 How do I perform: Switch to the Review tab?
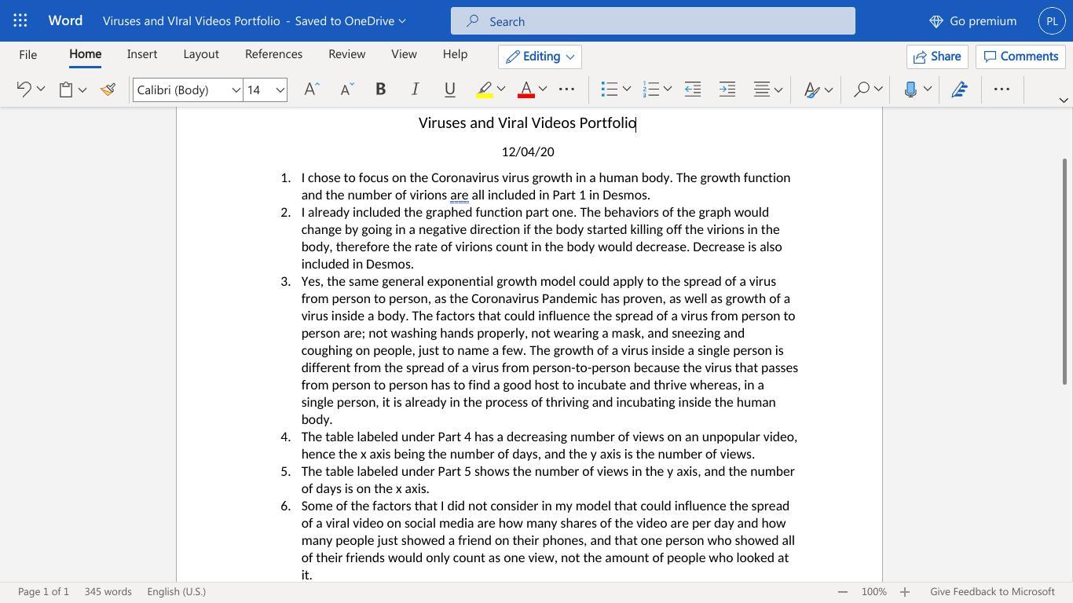coord(346,54)
